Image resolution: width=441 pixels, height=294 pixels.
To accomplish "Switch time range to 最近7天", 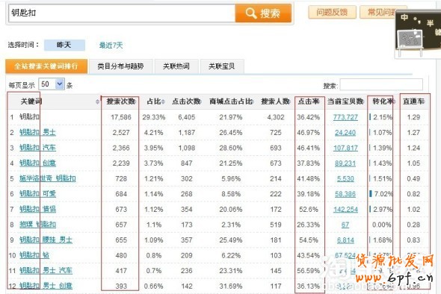I will tap(111, 46).
